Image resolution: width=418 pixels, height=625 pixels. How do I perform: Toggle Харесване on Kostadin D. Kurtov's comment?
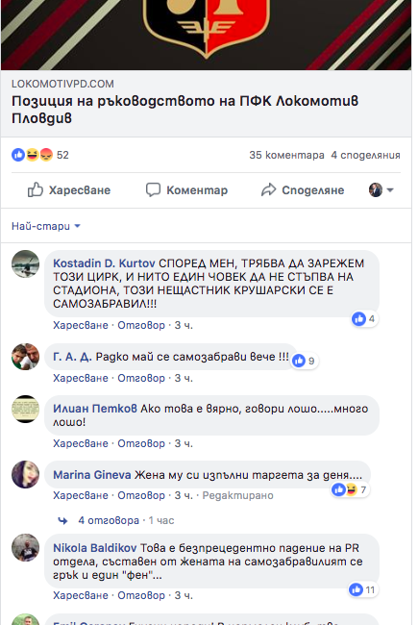[81, 325]
